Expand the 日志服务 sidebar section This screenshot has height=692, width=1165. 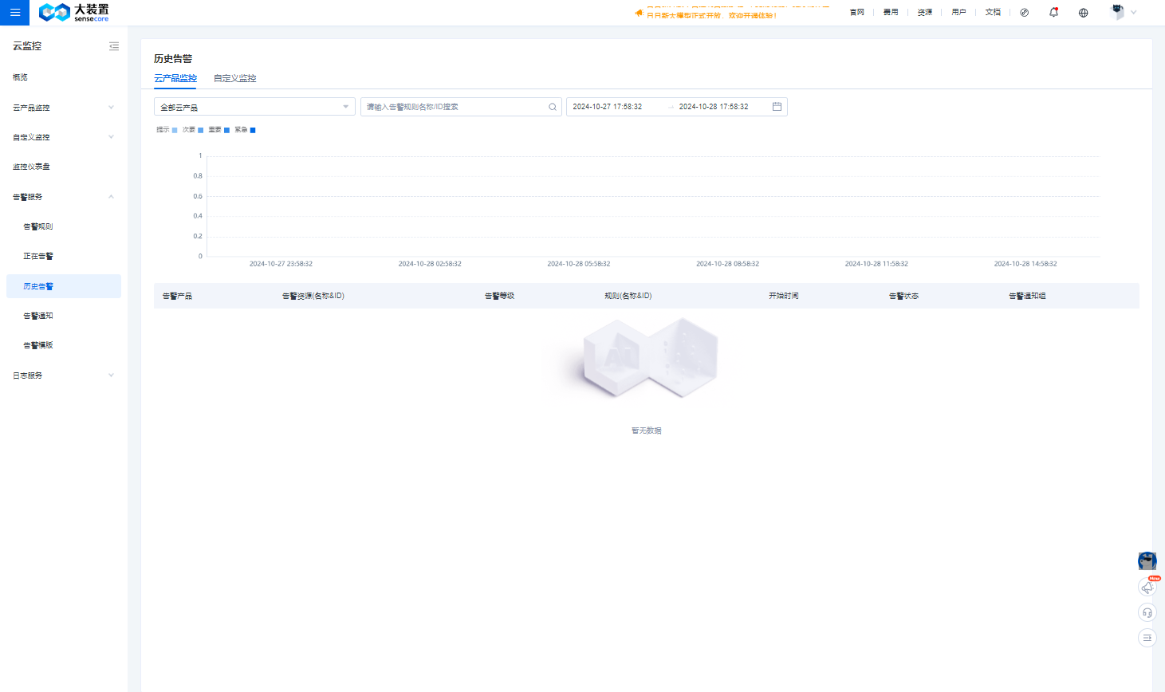point(63,375)
